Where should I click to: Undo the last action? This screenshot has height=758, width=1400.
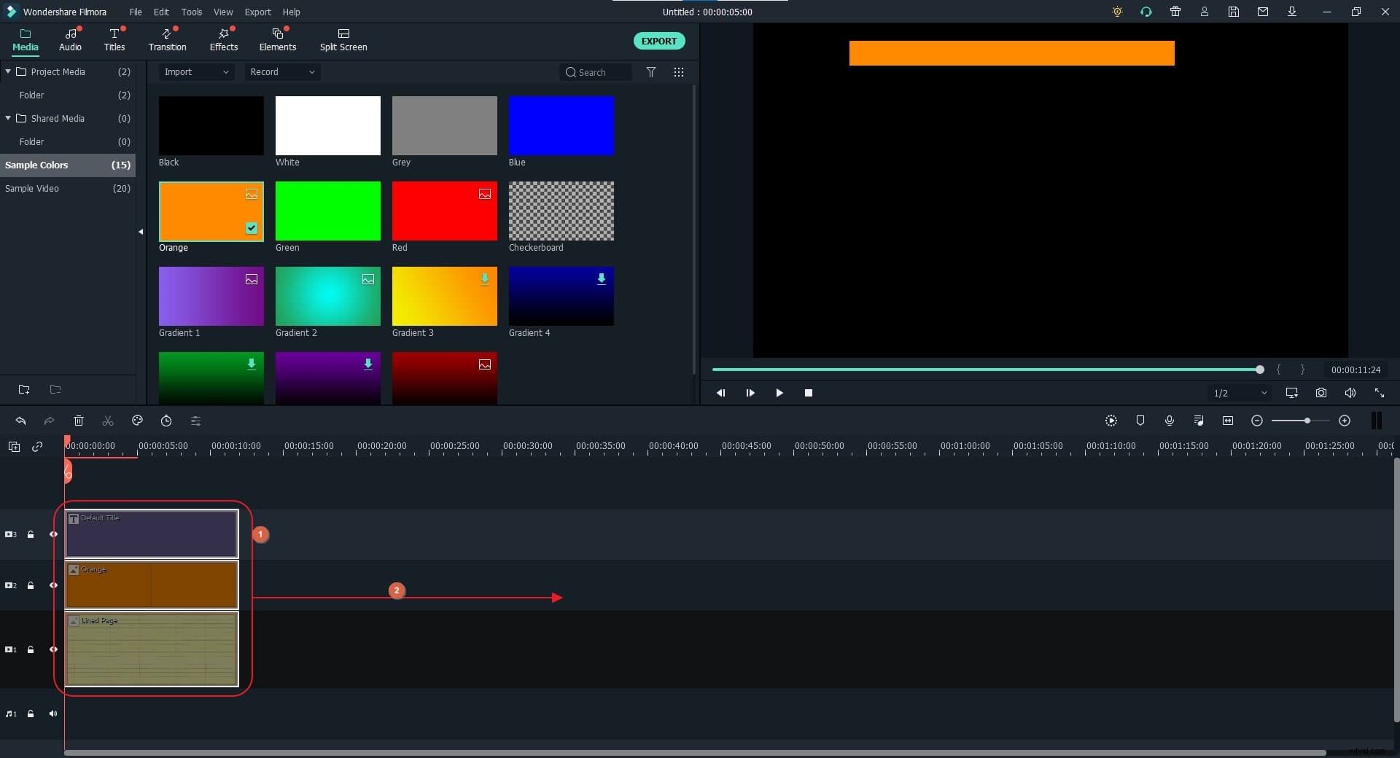pos(20,421)
